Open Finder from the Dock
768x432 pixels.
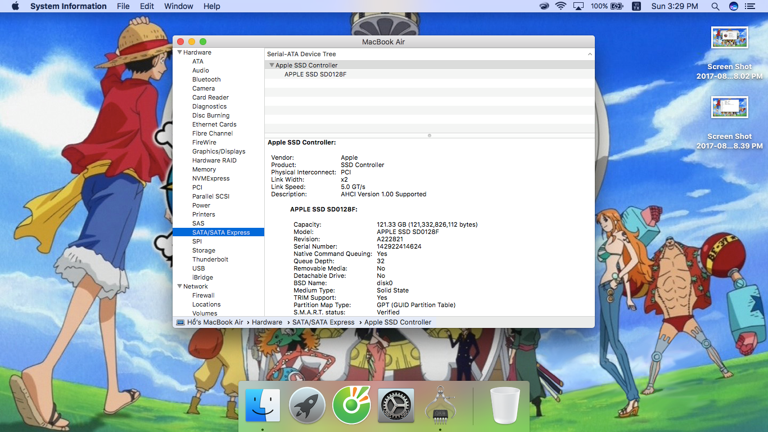click(x=263, y=405)
